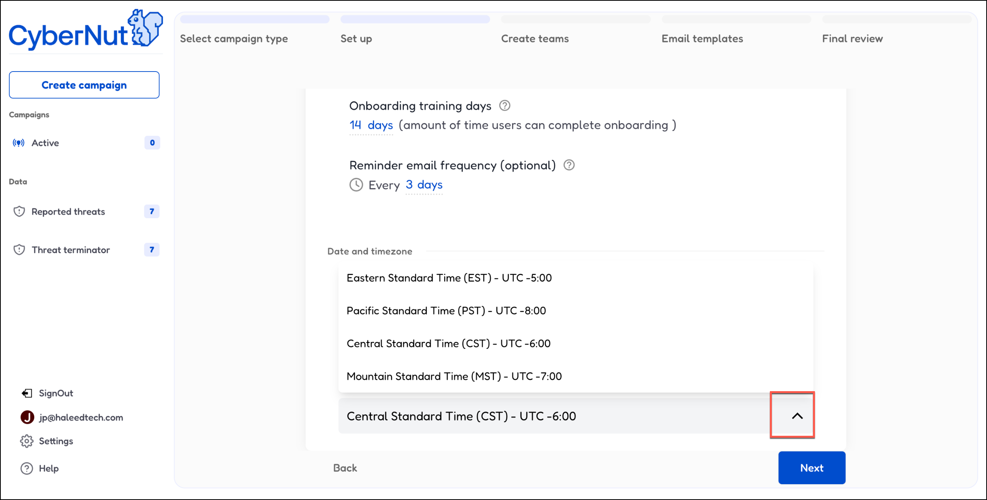Click the Reported threats shield icon

pyautogui.click(x=19, y=212)
